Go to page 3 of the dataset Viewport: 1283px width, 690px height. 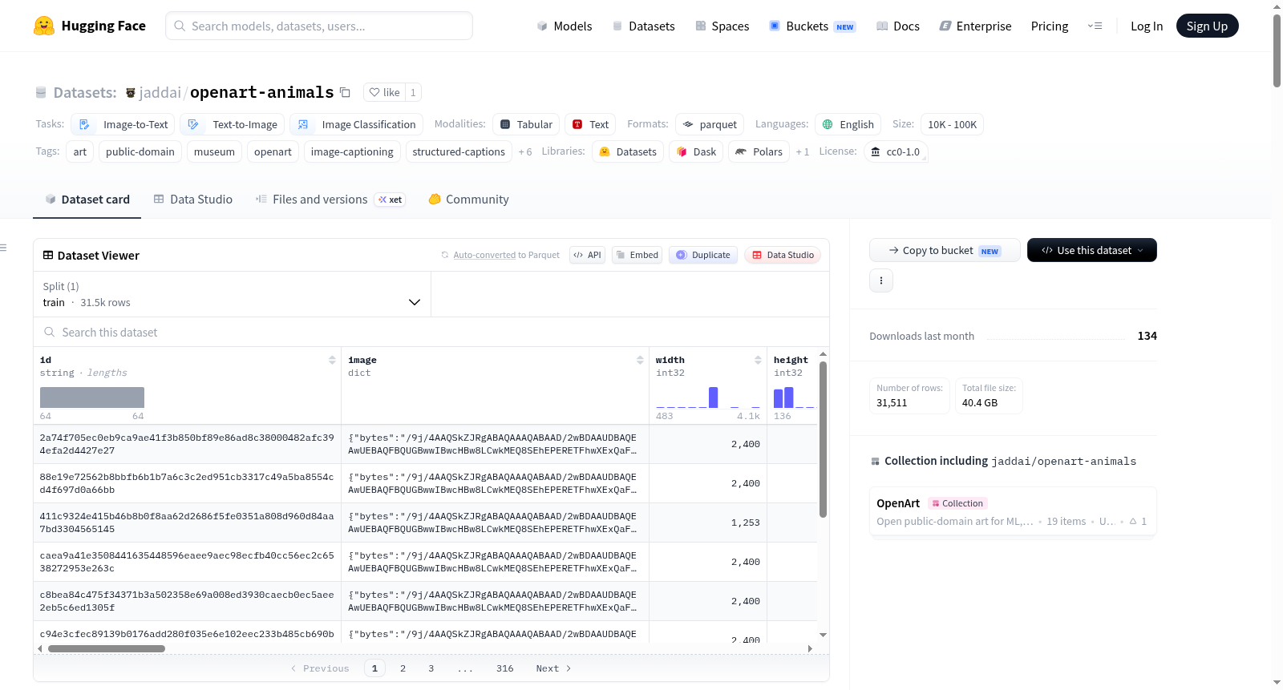431,668
